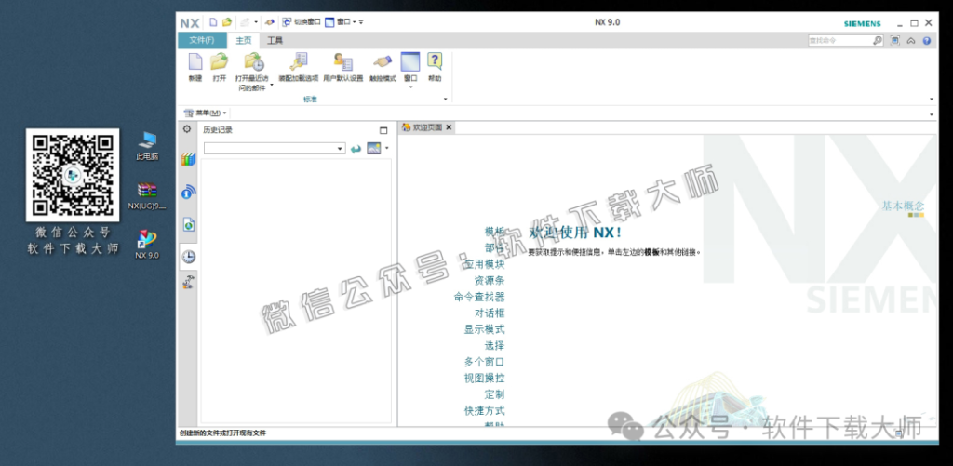Open the web browser page-globe tab

[x=188, y=225]
